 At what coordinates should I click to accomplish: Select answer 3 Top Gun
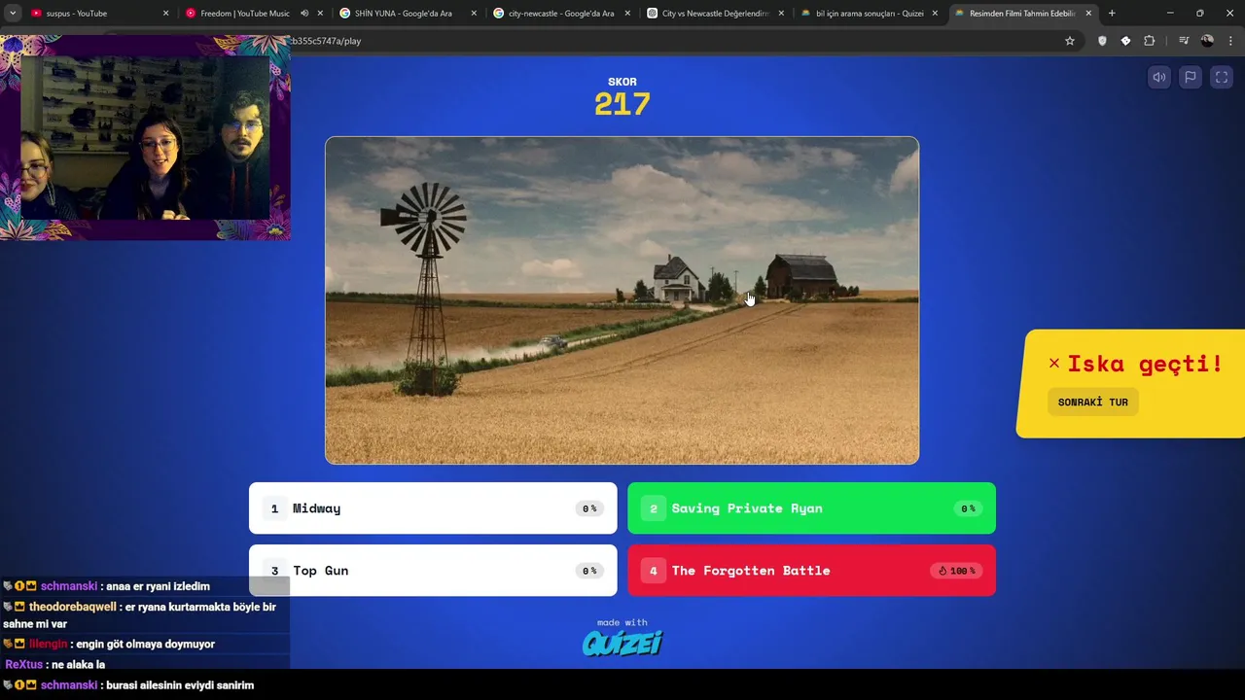tap(433, 571)
